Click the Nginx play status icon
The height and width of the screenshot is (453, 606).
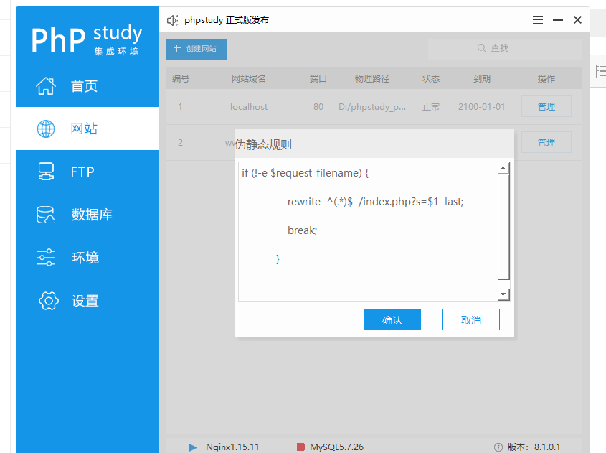tap(193, 447)
